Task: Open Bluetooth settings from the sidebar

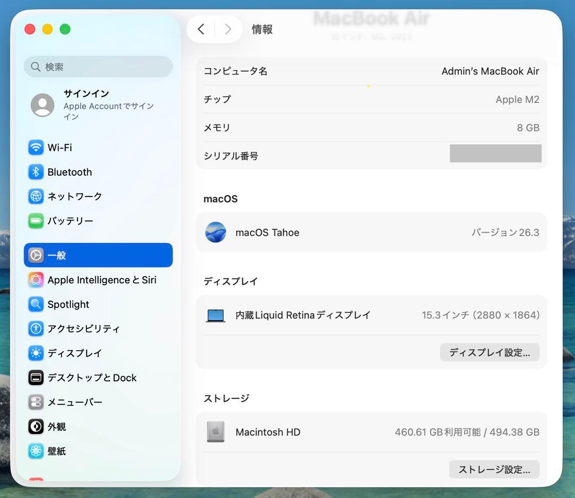Action: coord(35,172)
